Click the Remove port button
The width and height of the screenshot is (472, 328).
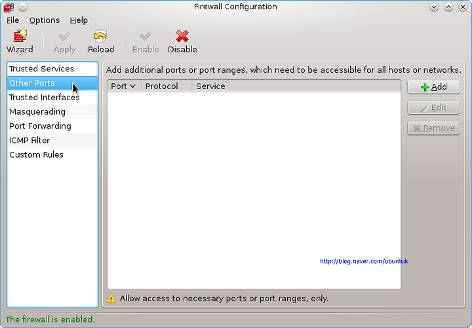tap(433, 128)
